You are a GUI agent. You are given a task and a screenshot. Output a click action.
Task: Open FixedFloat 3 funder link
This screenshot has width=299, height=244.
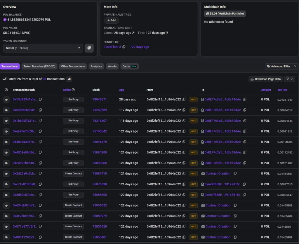click(x=112, y=47)
